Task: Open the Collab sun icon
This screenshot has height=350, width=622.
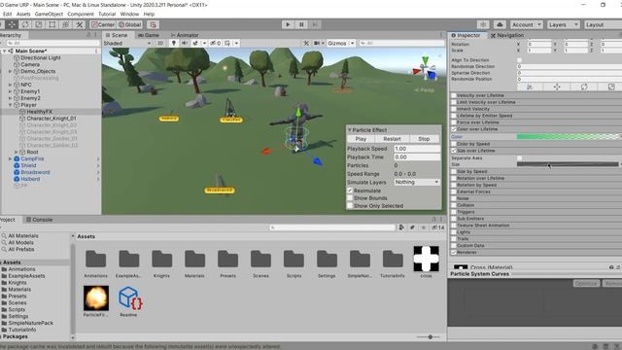Action: pos(483,24)
